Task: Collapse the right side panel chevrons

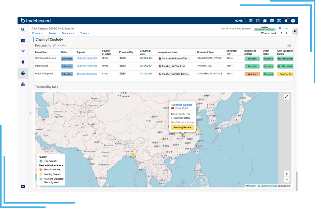Action: click(x=295, y=31)
